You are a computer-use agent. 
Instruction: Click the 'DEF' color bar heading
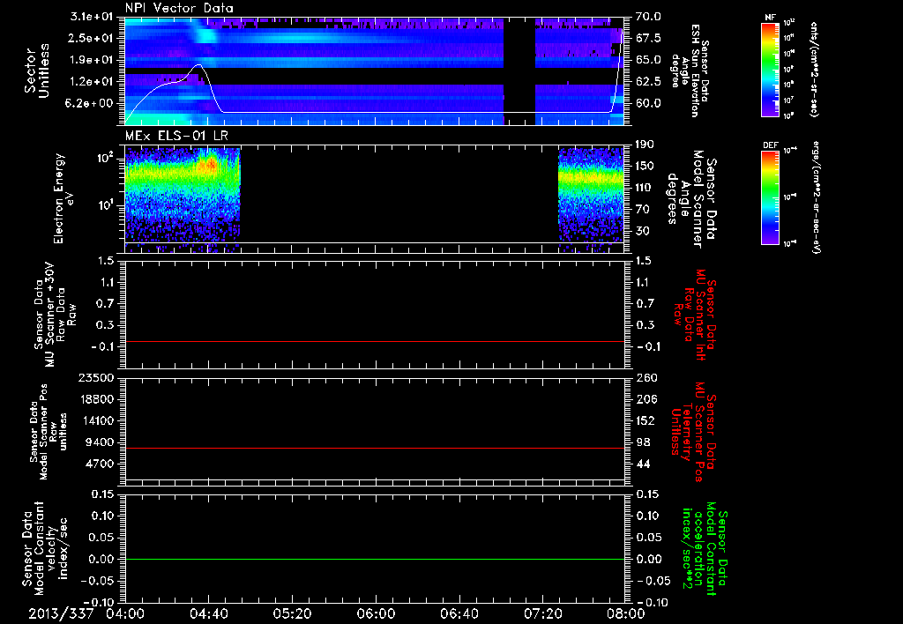(x=770, y=145)
